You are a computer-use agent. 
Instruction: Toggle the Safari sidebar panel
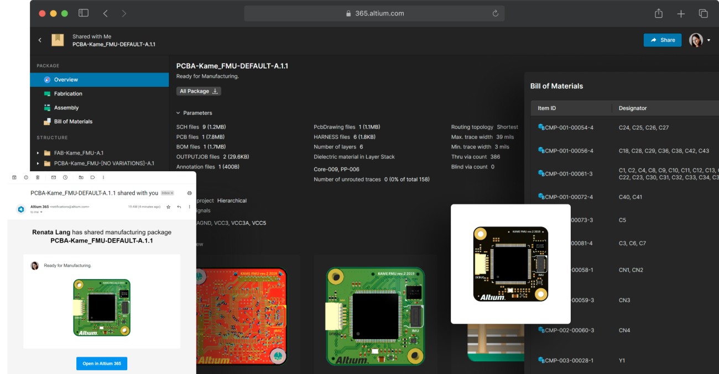click(x=84, y=13)
